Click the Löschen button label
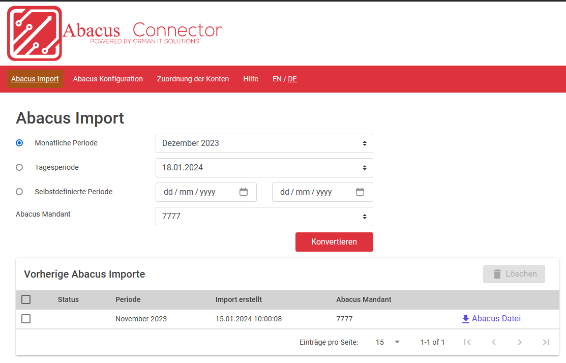Image resolution: width=566 pixels, height=363 pixels. click(521, 274)
